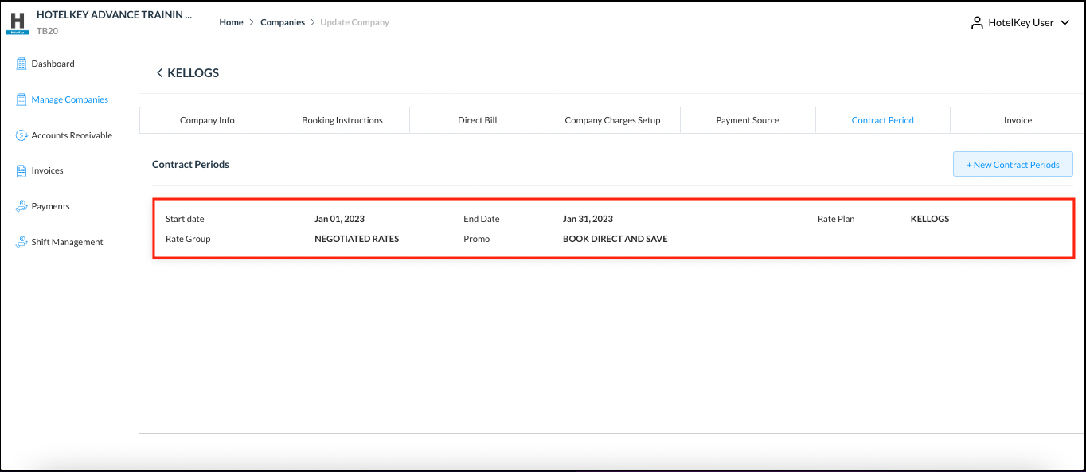Navigate to Home via the breadcrumb link
Image resolution: width=1086 pixels, height=472 pixels.
pos(231,22)
